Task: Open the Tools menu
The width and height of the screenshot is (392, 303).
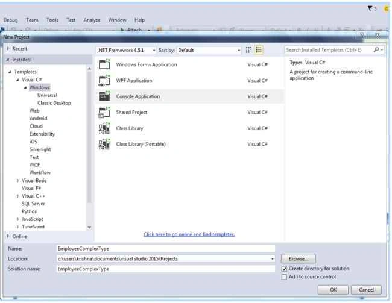Action: (x=52, y=20)
